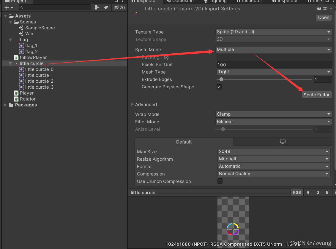Switch to the Default platform tab
Viewport: 336px width, 249px height.
[184, 142]
